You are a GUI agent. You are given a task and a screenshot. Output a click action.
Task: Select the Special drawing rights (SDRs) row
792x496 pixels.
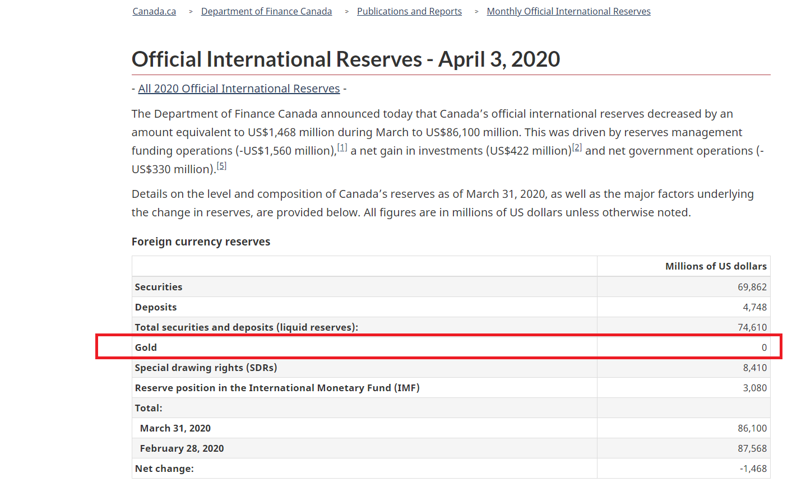[206, 368]
